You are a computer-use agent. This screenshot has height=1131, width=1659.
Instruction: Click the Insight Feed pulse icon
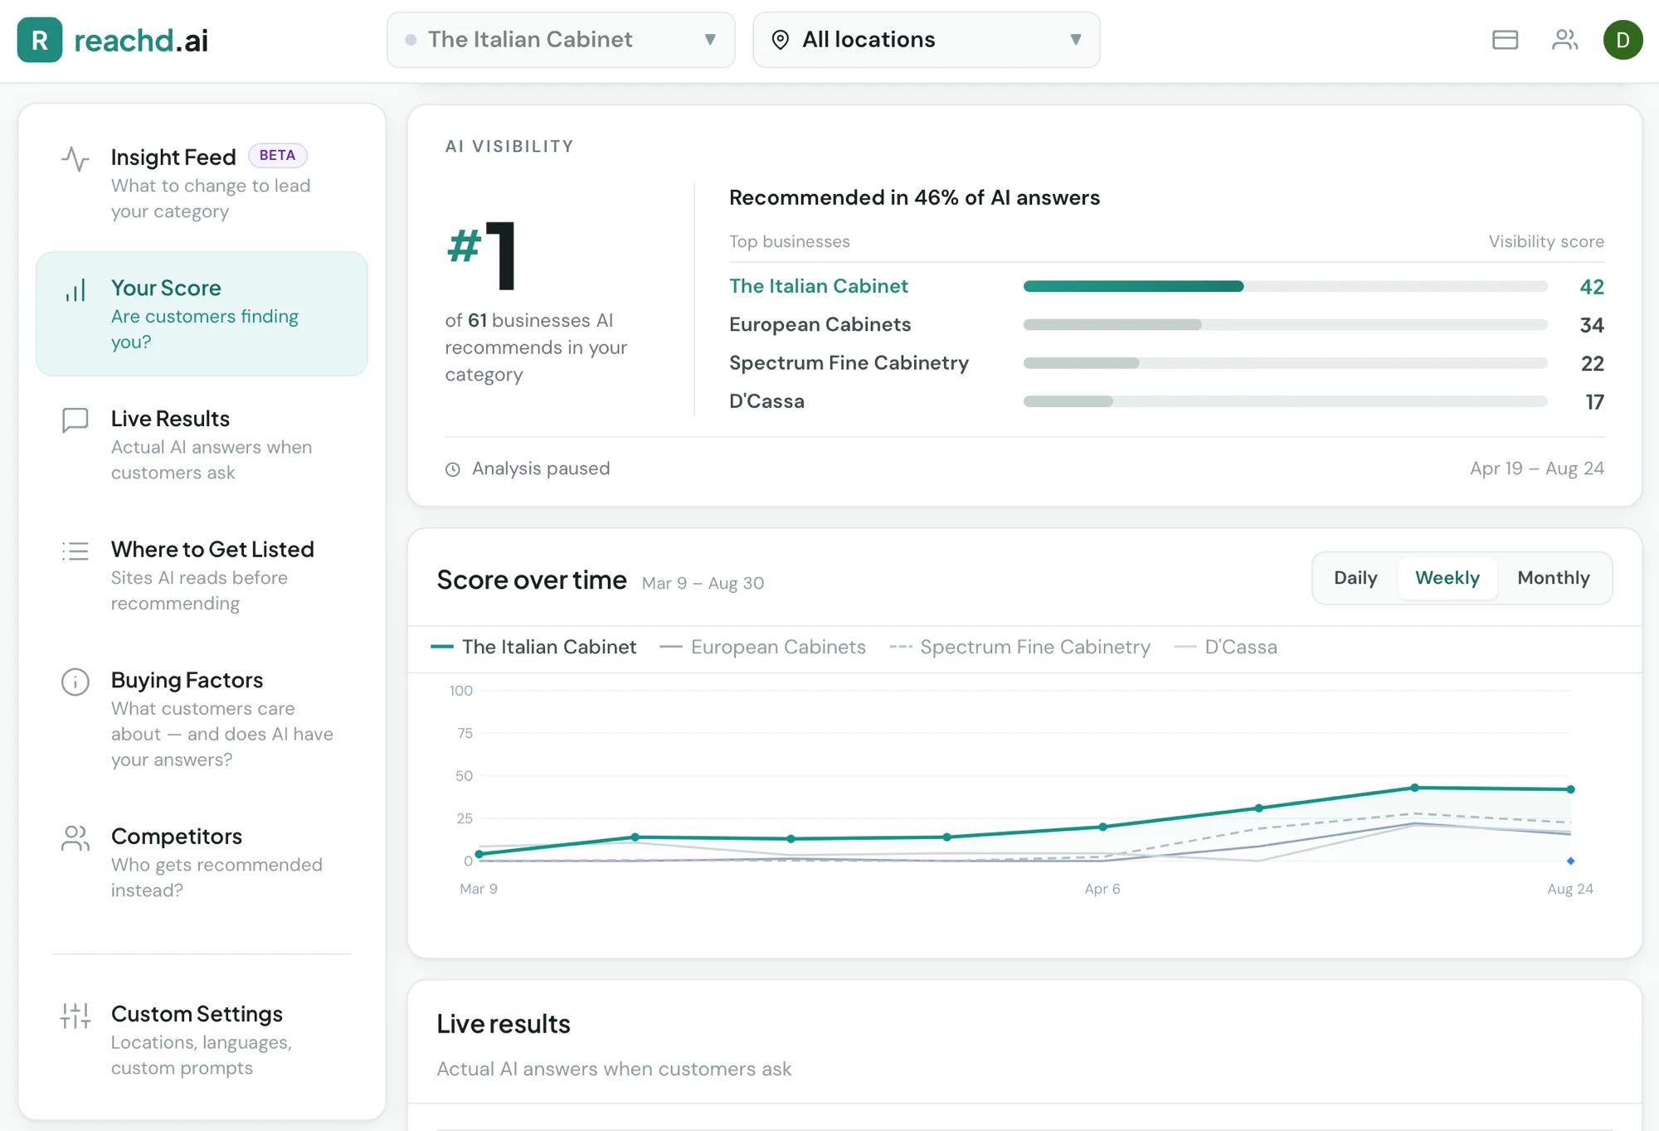pyautogui.click(x=75, y=158)
